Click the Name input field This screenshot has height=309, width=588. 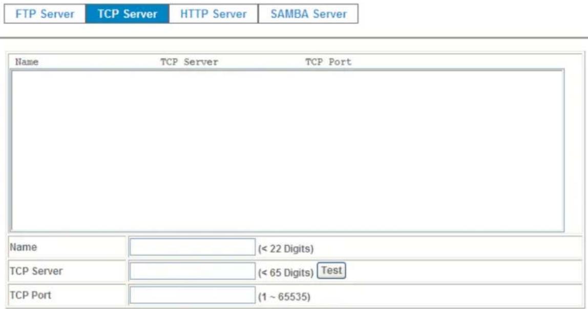tap(193, 247)
